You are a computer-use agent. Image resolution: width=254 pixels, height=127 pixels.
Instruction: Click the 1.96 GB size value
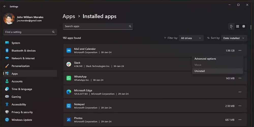point(230,51)
